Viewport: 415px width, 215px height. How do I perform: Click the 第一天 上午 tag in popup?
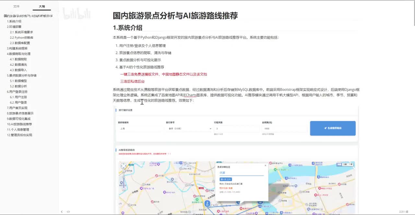click(226, 179)
